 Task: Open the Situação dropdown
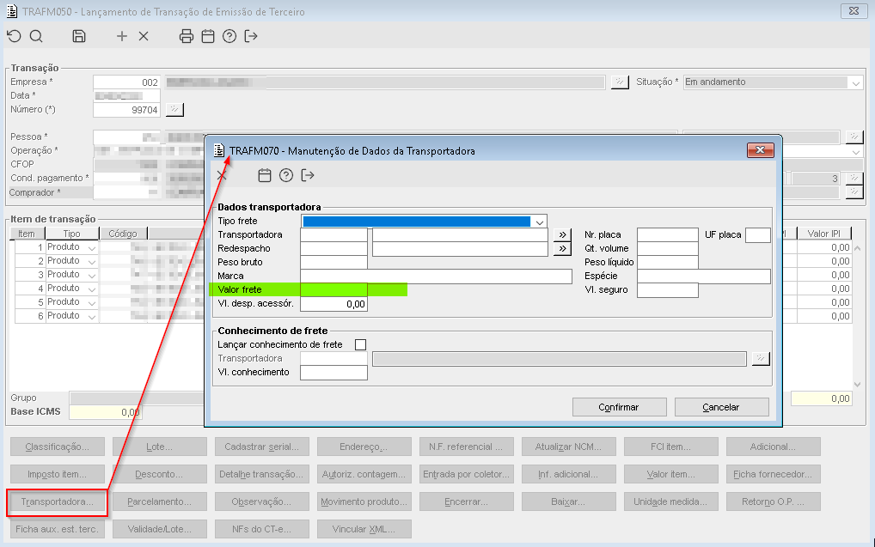click(x=855, y=82)
